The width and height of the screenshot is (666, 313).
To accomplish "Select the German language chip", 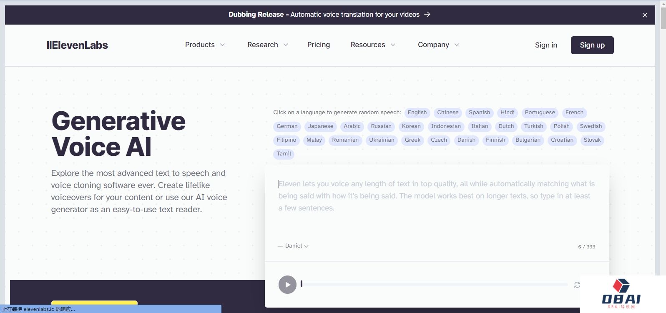I will tap(287, 126).
